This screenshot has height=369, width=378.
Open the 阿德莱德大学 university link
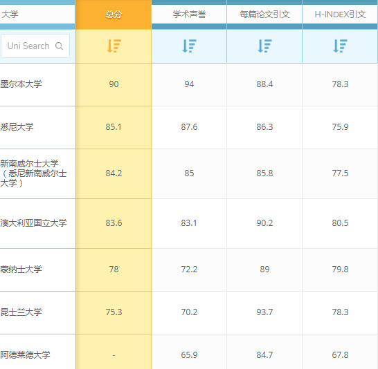25,355
